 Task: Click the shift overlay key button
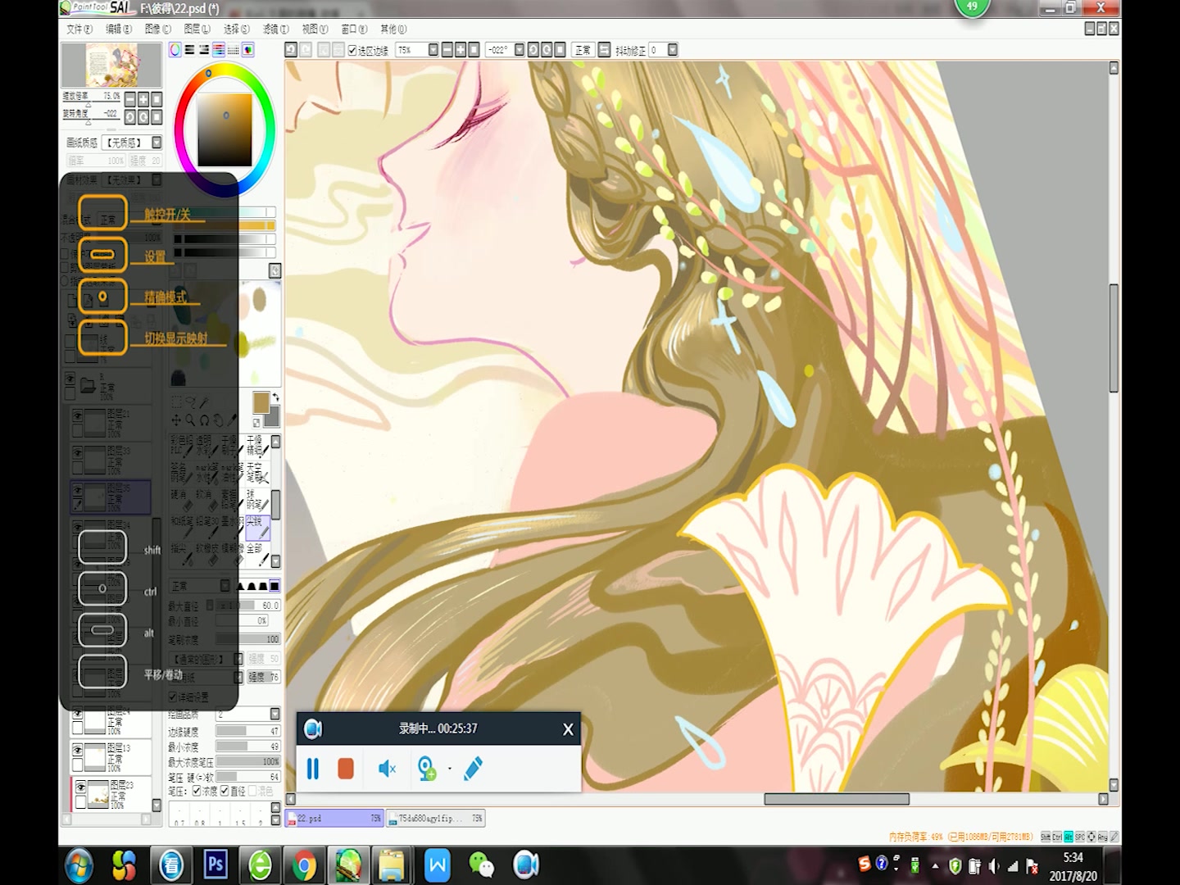103,547
